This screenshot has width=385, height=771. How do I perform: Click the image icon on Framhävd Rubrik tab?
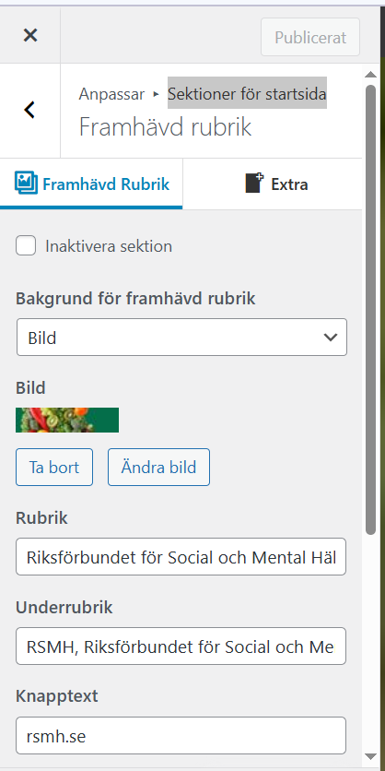[26, 183]
